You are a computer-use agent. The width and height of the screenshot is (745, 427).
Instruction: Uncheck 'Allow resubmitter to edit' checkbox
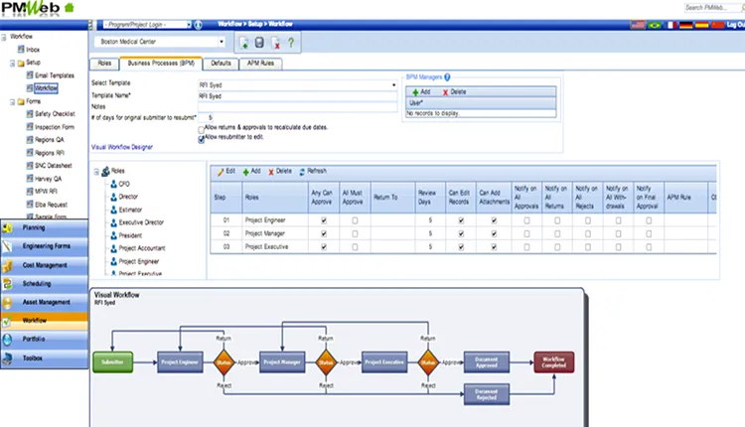[x=202, y=138]
